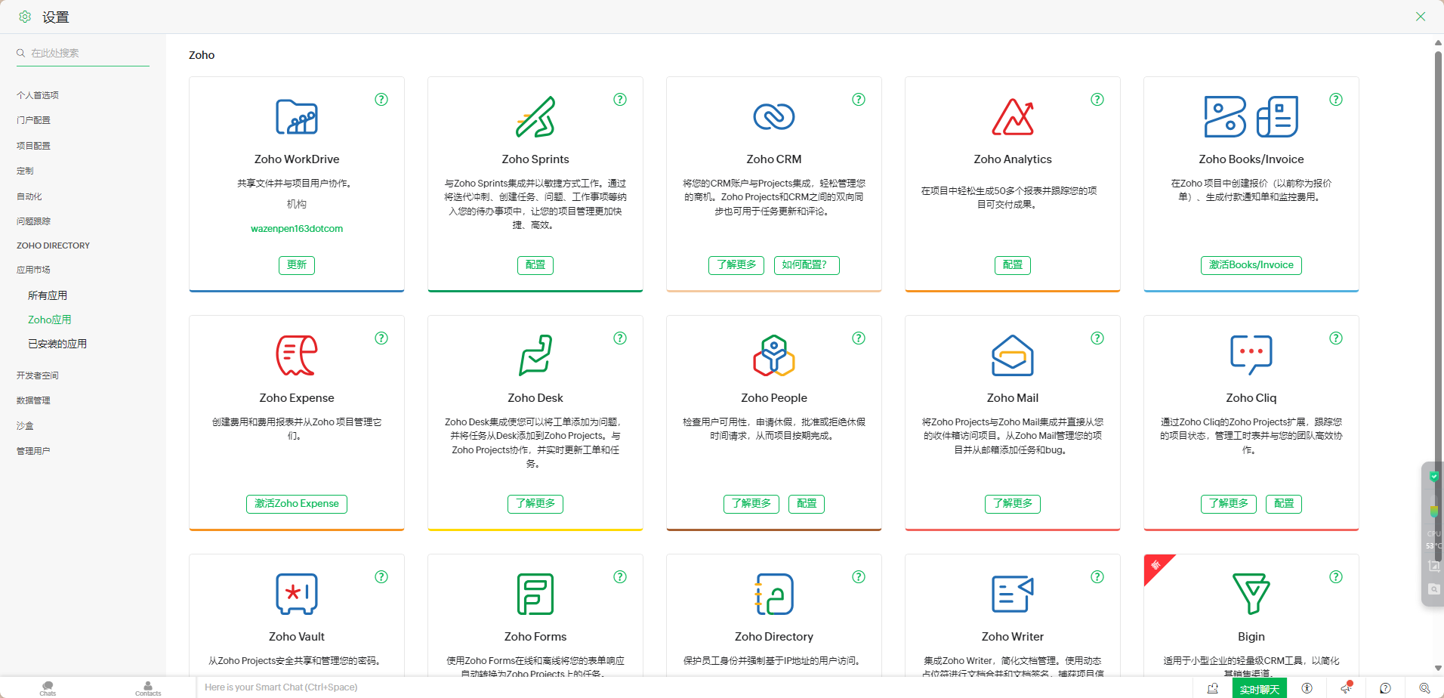Click the Zoho WorkDrive folder icon
Viewport: 1444px width, 698px height.
(x=297, y=117)
